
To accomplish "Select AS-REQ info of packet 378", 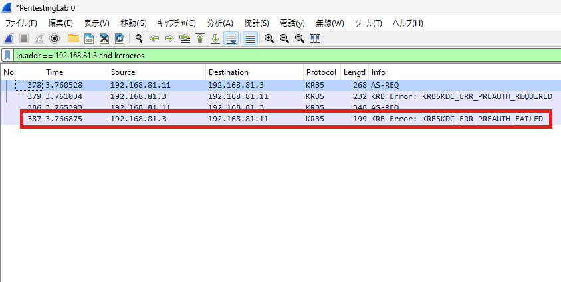I will [385, 85].
